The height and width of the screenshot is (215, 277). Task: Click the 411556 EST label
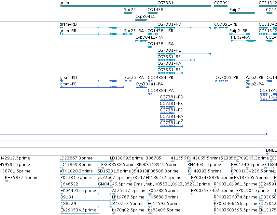[178, 158]
